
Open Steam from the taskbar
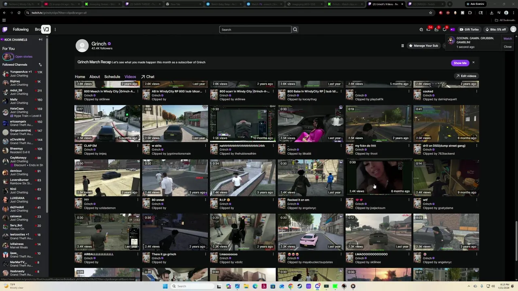(299, 286)
